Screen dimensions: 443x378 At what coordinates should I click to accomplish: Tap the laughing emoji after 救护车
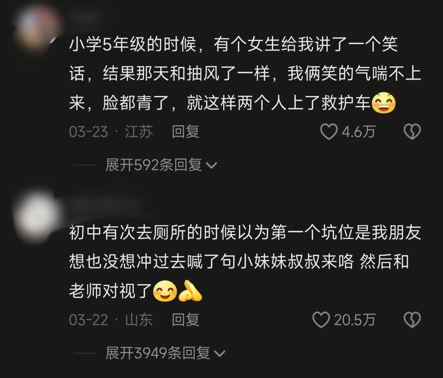pyautogui.click(x=384, y=103)
